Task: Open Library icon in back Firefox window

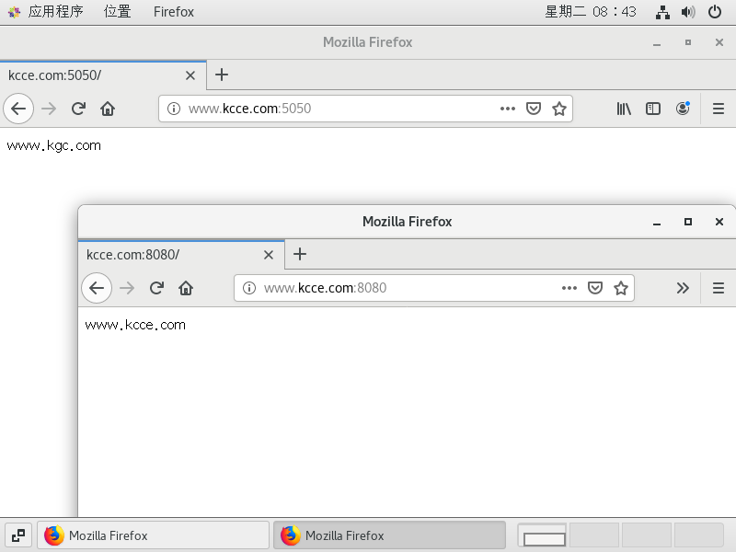Action: [x=624, y=109]
